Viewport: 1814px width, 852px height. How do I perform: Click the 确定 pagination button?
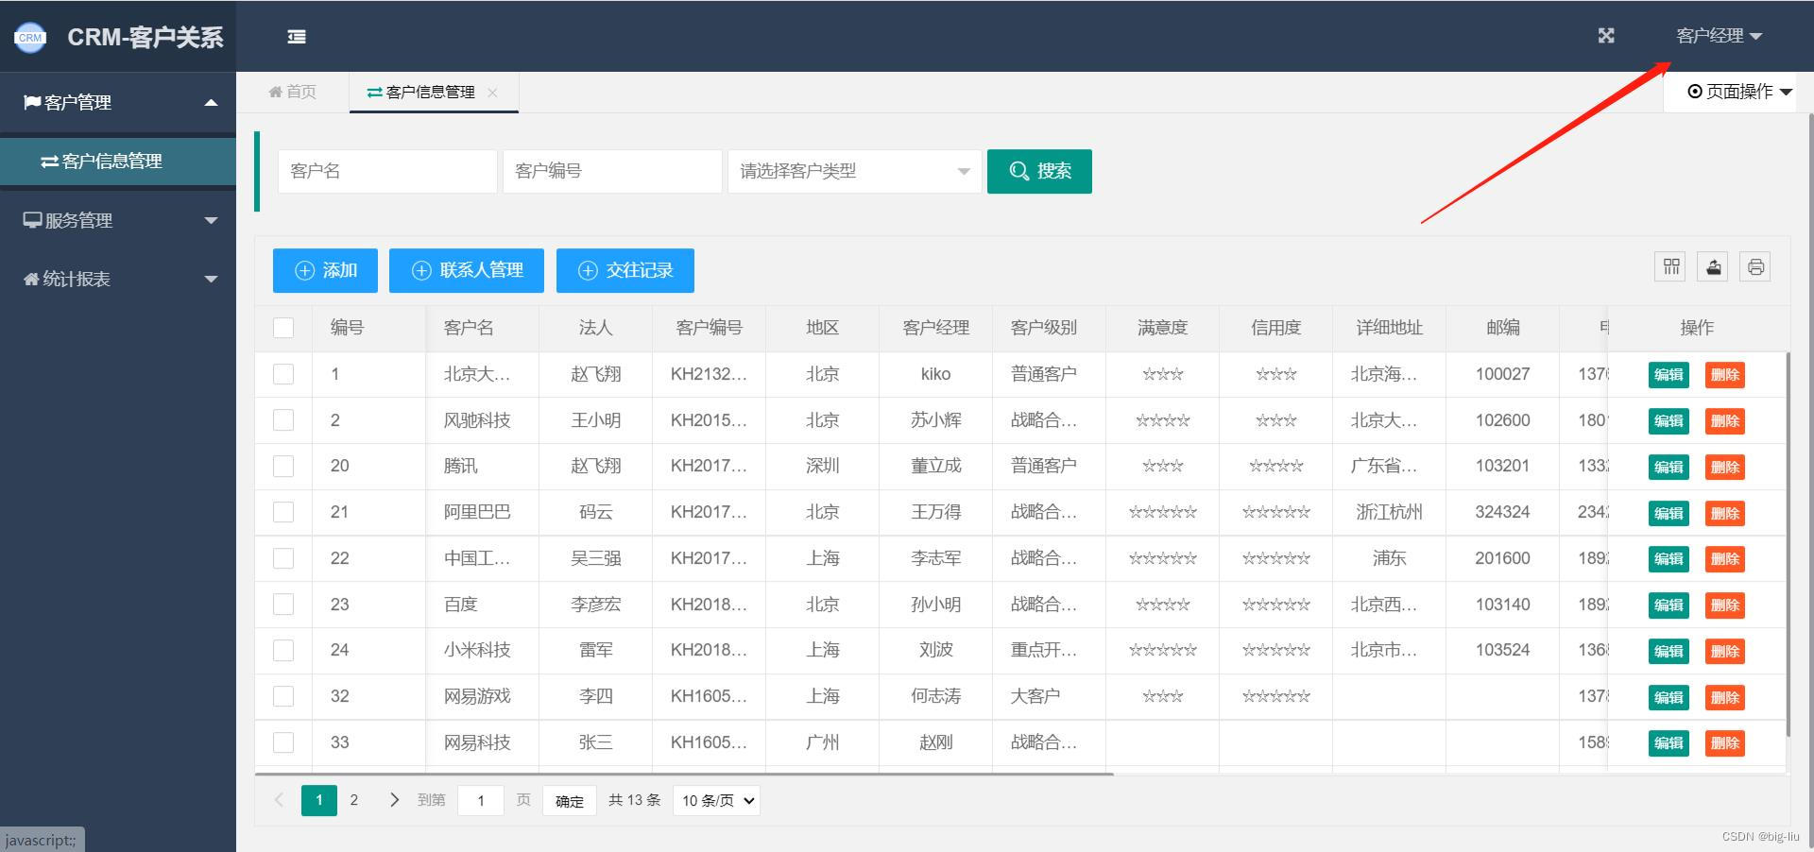(570, 800)
